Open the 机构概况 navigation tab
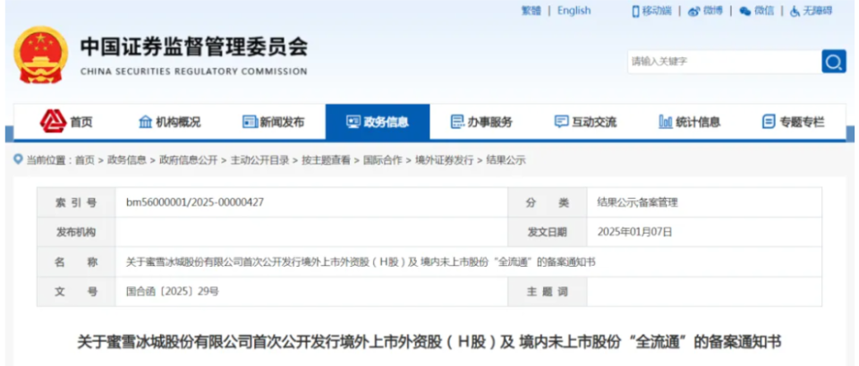Viewport: 859px width, 366px height. click(x=169, y=123)
